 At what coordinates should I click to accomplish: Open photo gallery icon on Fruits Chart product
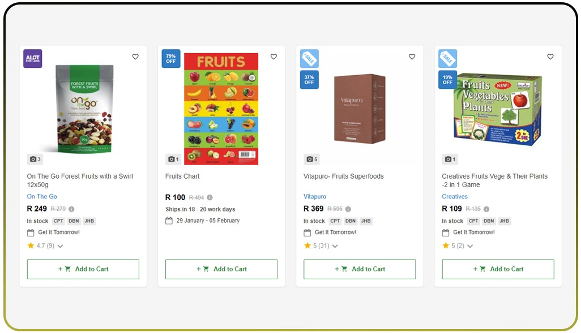(173, 159)
